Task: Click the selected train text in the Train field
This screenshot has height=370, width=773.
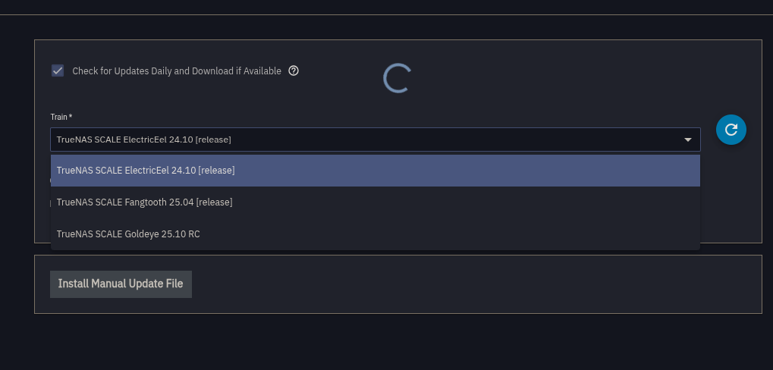Action: 143,140
